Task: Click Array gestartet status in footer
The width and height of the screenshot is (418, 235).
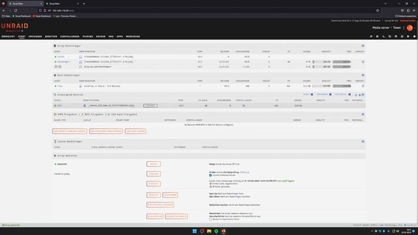Action: [11, 225]
